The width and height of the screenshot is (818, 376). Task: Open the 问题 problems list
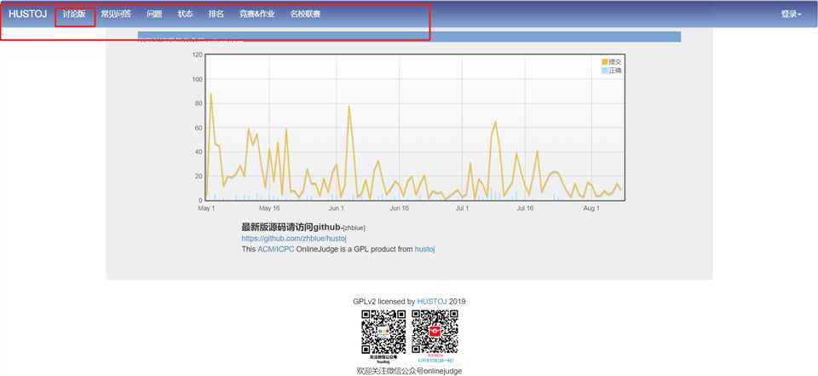pyautogui.click(x=154, y=14)
